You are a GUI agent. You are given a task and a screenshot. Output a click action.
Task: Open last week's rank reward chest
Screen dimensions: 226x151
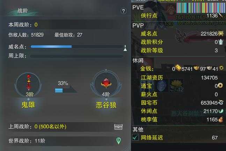click(x=118, y=127)
